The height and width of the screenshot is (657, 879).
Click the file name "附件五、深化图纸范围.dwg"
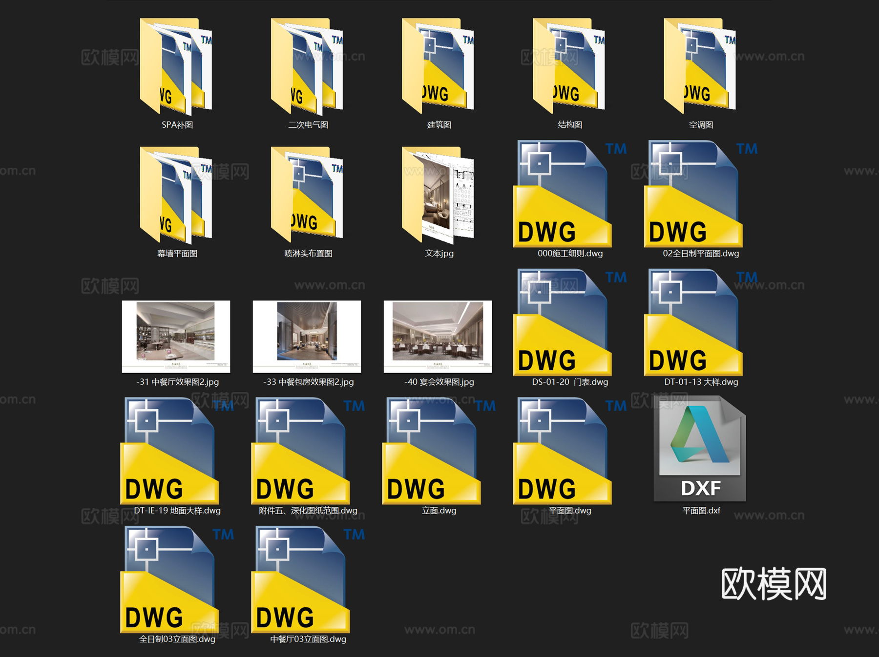308,511
